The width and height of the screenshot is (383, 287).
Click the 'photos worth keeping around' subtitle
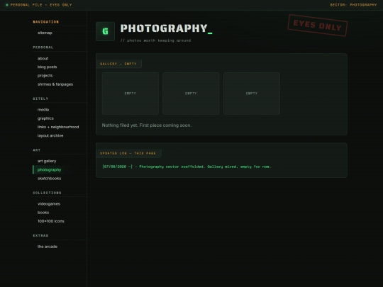point(155,40)
